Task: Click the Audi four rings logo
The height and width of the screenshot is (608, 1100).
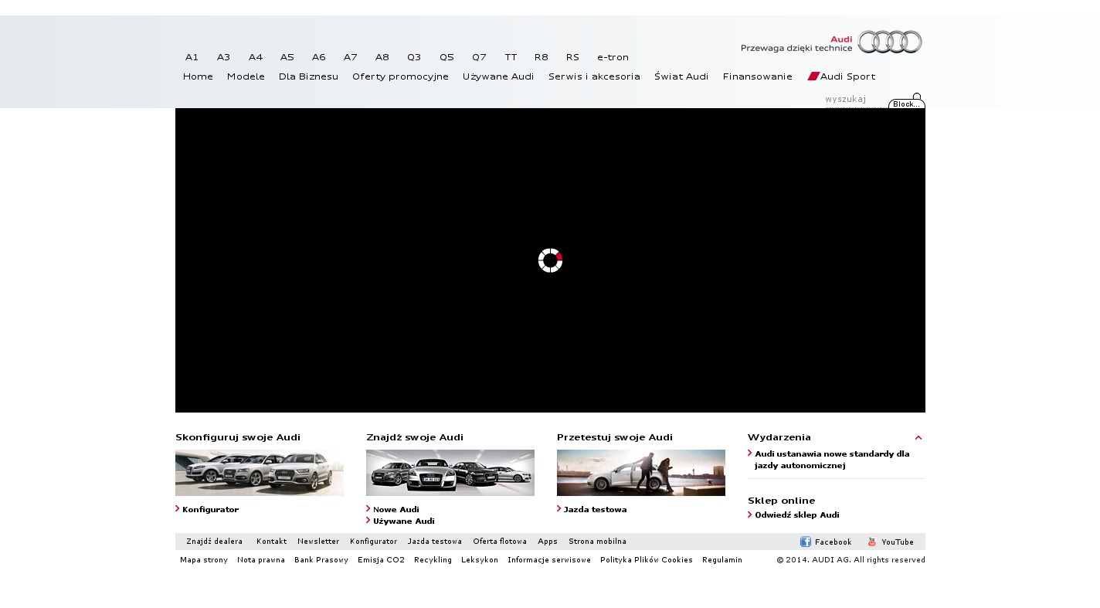Action: 889,42
